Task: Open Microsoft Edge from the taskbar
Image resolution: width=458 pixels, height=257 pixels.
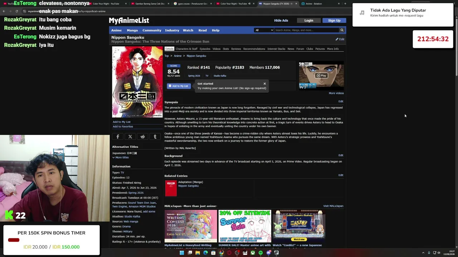Action: [x=205, y=253]
